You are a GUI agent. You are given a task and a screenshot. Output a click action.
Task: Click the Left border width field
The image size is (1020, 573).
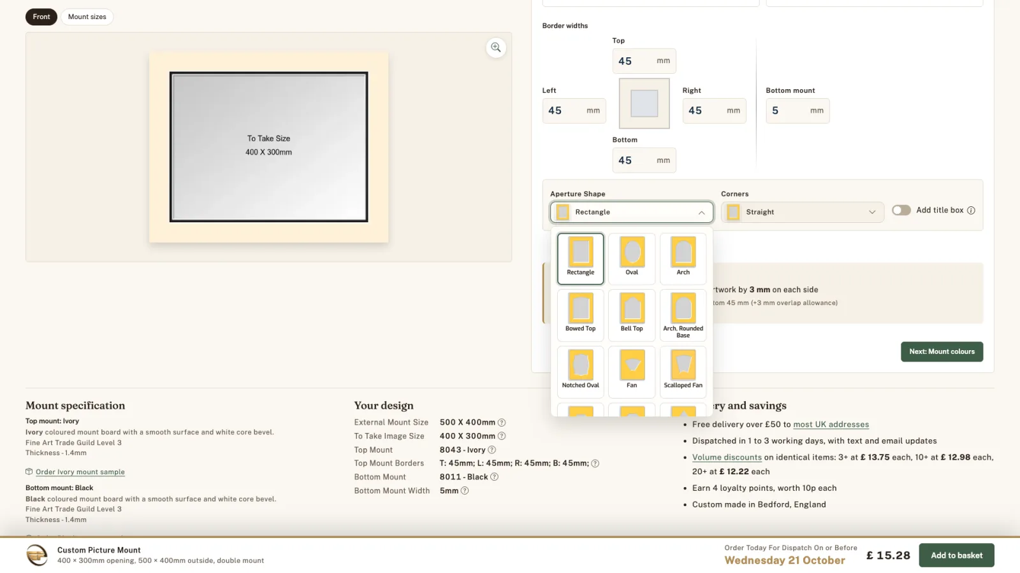point(574,111)
